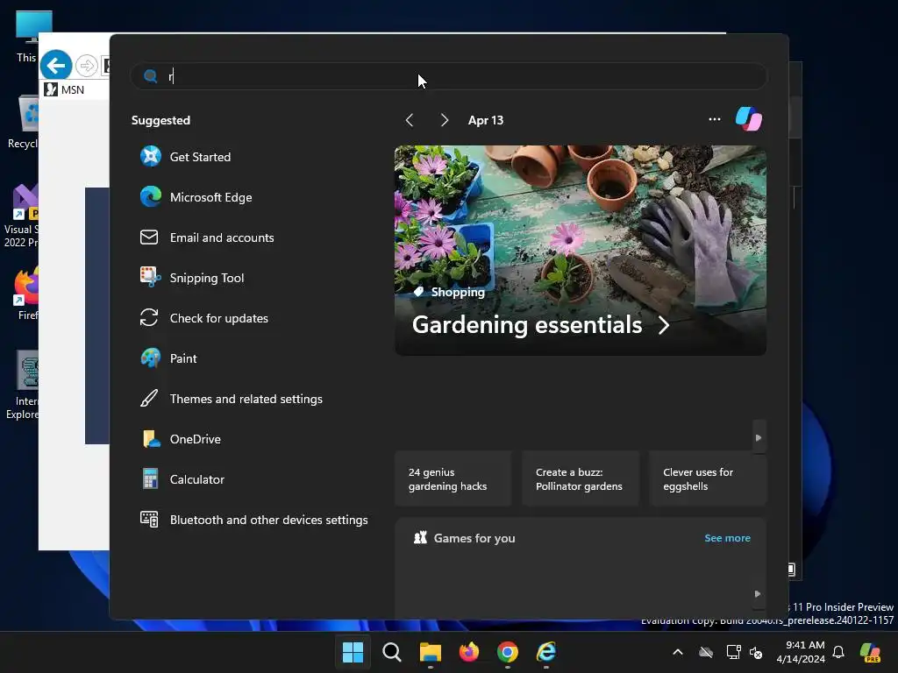Open Copilot preview icon in taskbar
Image resolution: width=898 pixels, height=673 pixels.
pyautogui.click(x=871, y=652)
